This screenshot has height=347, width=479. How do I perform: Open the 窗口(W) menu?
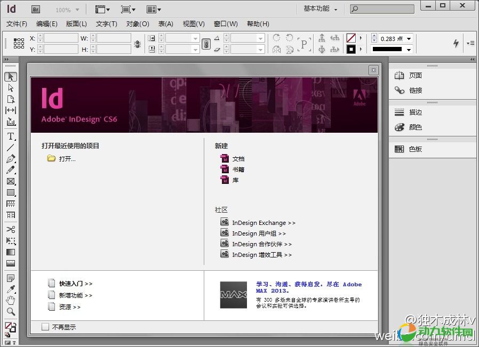pyautogui.click(x=226, y=24)
